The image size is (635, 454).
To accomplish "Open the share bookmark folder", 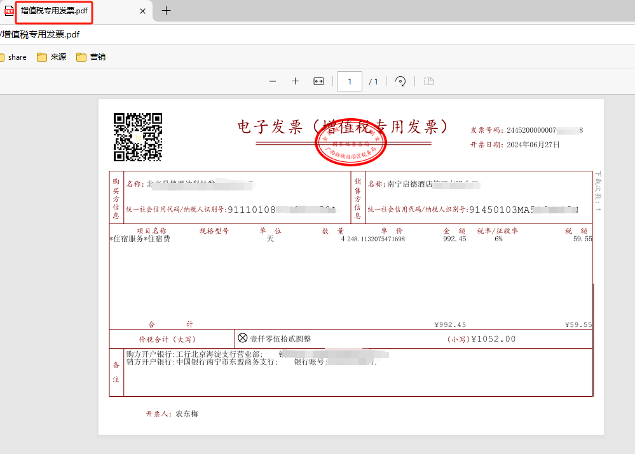I will tap(14, 57).
